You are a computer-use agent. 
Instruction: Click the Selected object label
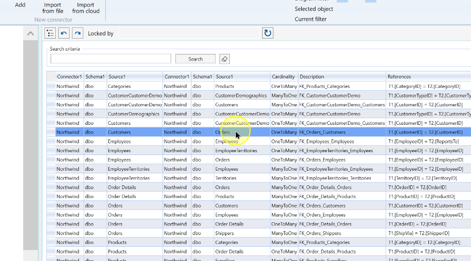[x=314, y=9]
